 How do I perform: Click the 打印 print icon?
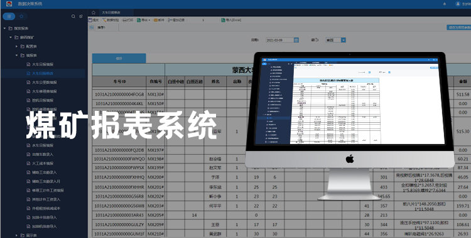[x=128, y=20]
